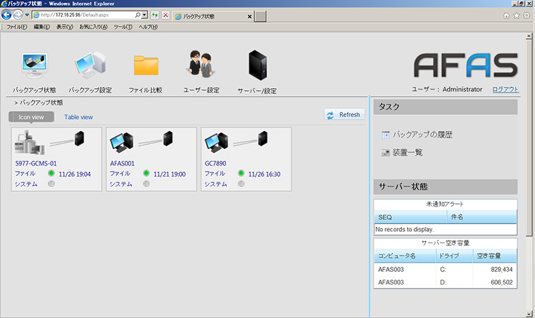Open the ユーザー設定 people icon

pyautogui.click(x=201, y=63)
